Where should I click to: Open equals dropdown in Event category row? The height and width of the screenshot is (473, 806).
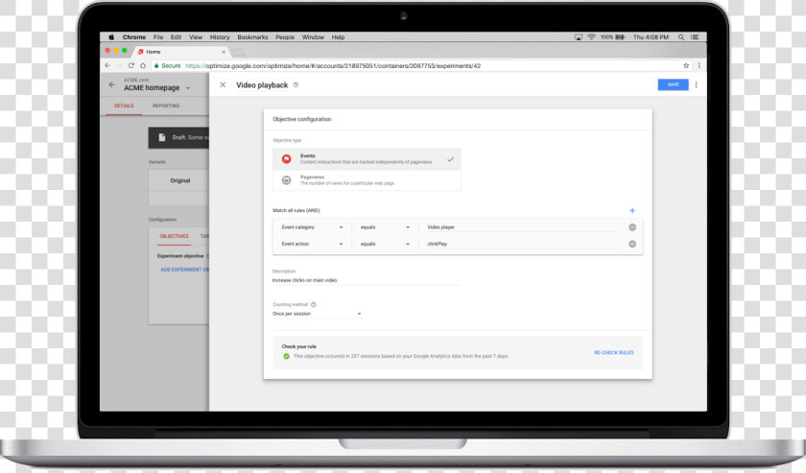pyautogui.click(x=385, y=227)
